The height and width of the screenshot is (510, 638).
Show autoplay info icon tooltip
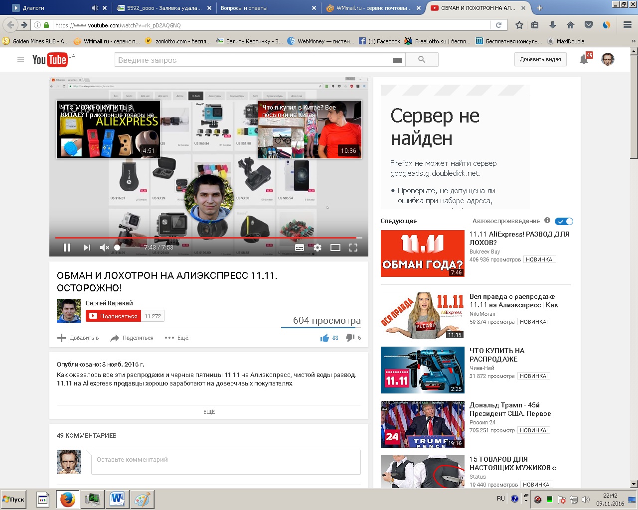tap(547, 221)
